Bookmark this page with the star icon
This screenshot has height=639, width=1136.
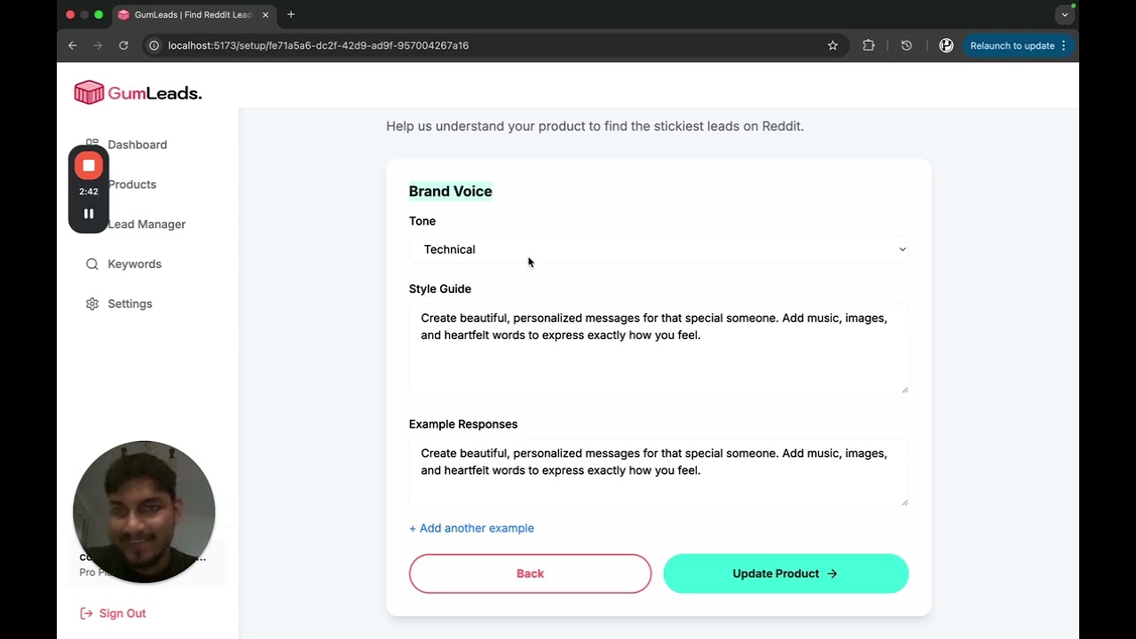pos(832,45)
